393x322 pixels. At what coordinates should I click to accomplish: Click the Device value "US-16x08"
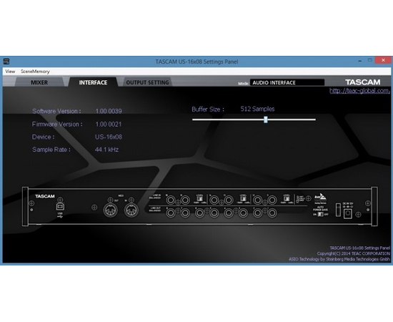[x=109, y=137]
